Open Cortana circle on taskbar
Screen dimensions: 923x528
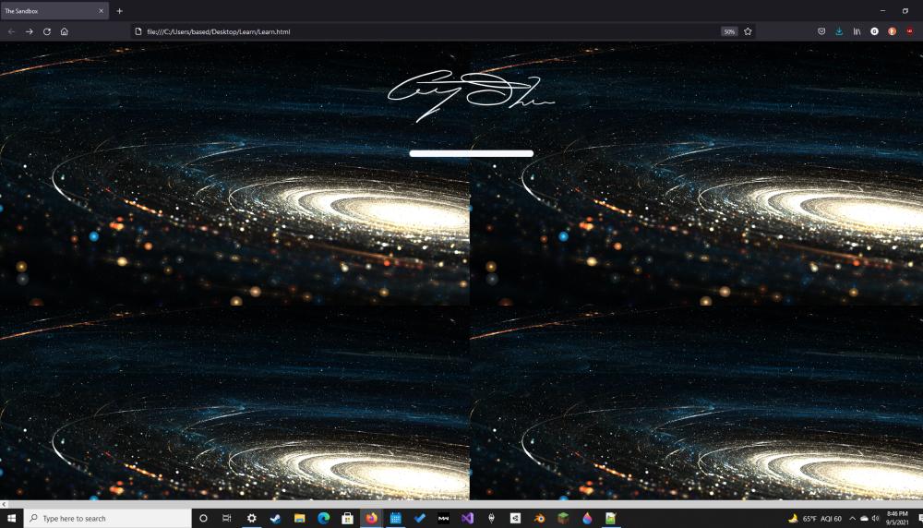[x=203, y=518]
